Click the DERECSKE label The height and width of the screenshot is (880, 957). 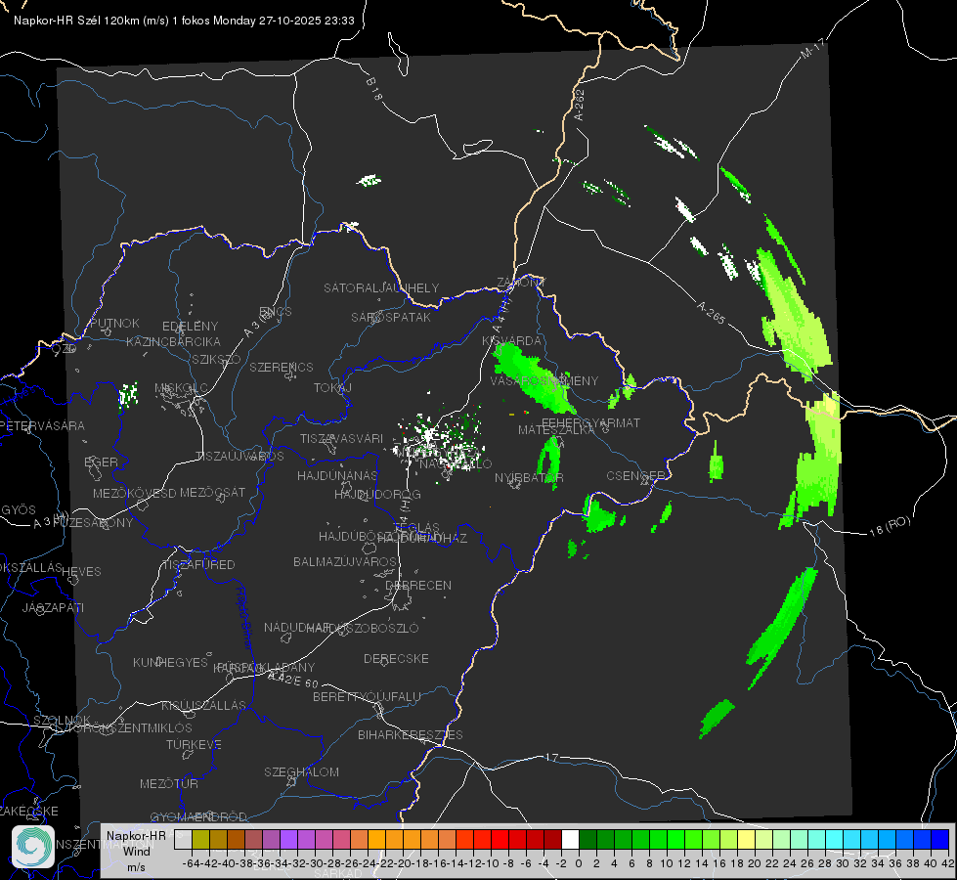coord(396,658)
